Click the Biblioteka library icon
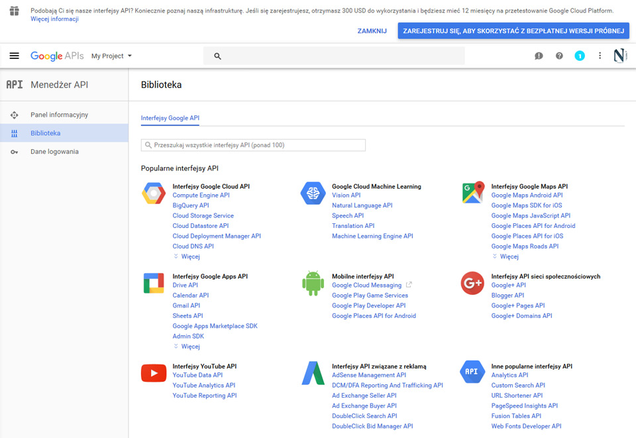The image size is (636, 438). tap(14, 133)
